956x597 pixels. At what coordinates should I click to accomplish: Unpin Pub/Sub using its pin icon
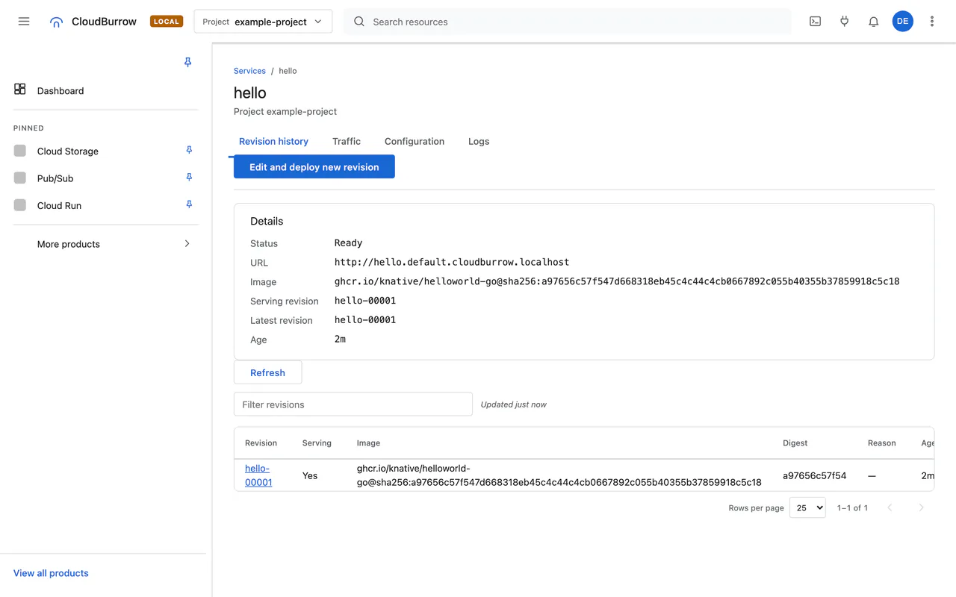pyautogui.click(x=189, y=178)
